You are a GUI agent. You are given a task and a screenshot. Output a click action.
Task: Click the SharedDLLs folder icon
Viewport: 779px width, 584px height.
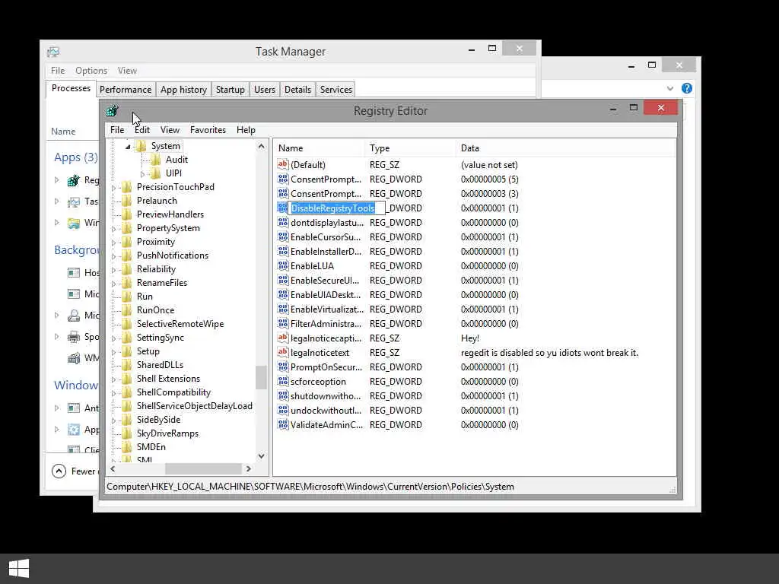click(127, 364)
